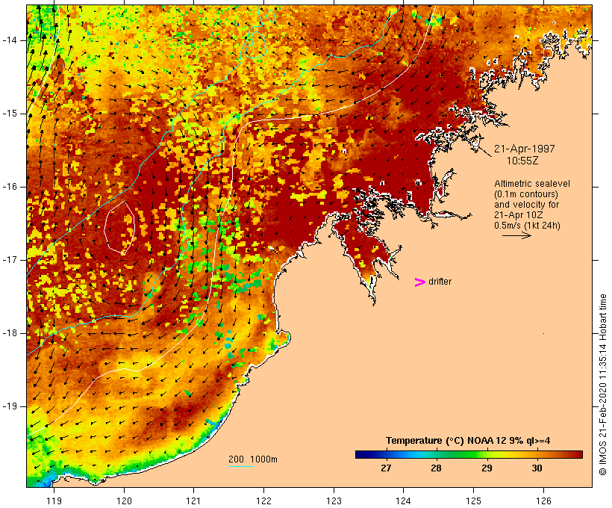Click the '21-Apr-1997' date text
The height and width of the screenshot is (508, 612).
[524, 149]
